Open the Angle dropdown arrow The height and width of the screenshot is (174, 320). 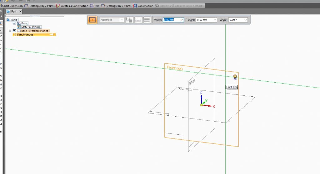point(246,20)
